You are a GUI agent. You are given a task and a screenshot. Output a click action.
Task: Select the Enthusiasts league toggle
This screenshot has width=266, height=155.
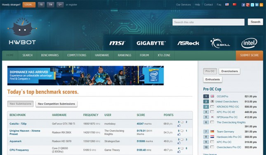[212, 80]
